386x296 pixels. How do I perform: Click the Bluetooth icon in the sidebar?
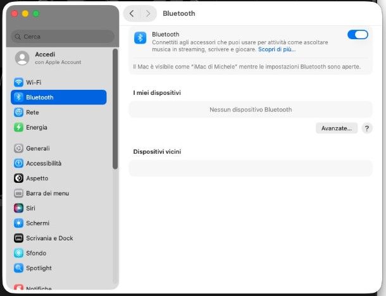tap(18, 97)
